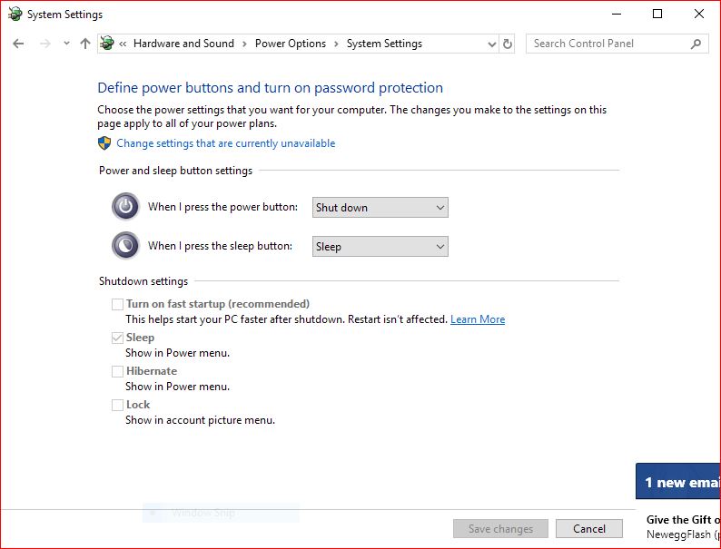Minimize the System Settings window
721x549 pixels.
(617, 14)
